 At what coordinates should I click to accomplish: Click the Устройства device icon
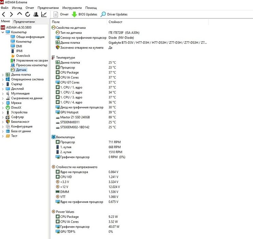[x=8, y=112]
